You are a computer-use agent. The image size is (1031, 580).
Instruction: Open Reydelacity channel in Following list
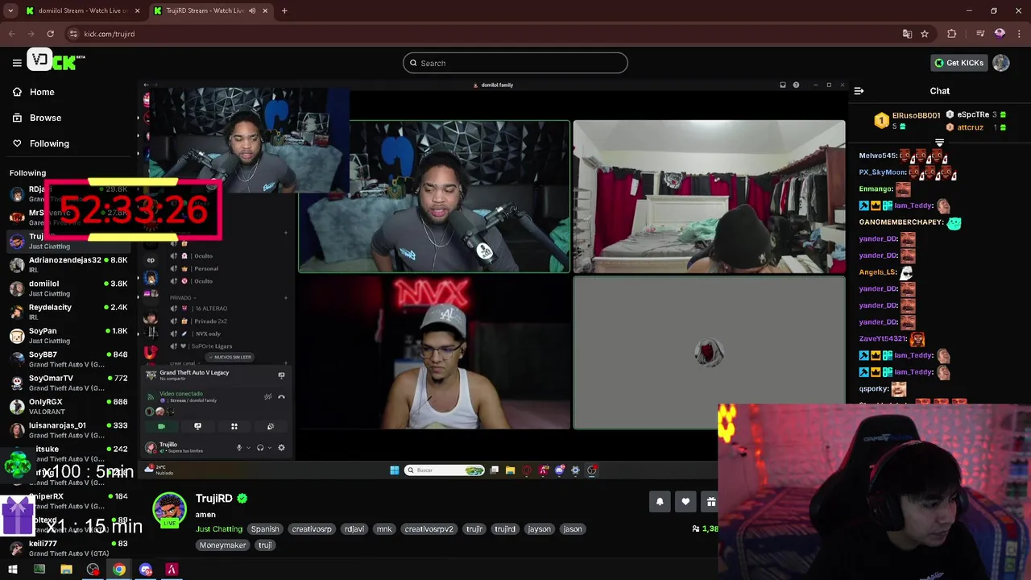(68, 311)
